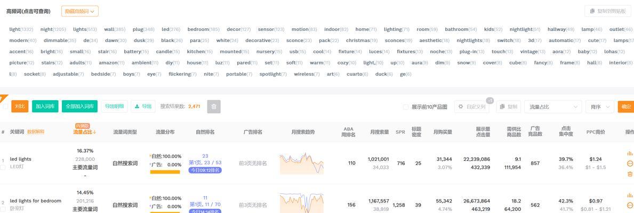Image resolution: width=634 pixels, height=213 pixels.
Task: Click the 第1页, 23 / 53 rank link
Action: tap(205, 163)
